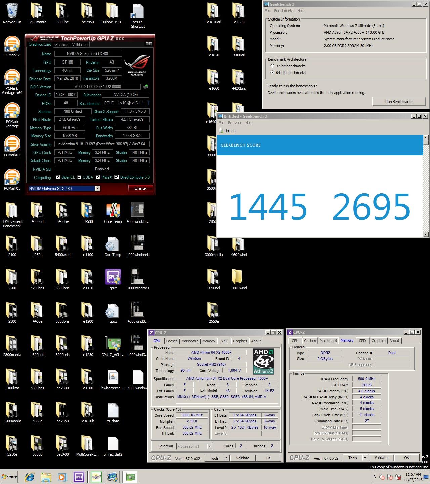Open MultiCorePI folder icon
The height and width of the screenshot is (484, 430).
point(88,446)
